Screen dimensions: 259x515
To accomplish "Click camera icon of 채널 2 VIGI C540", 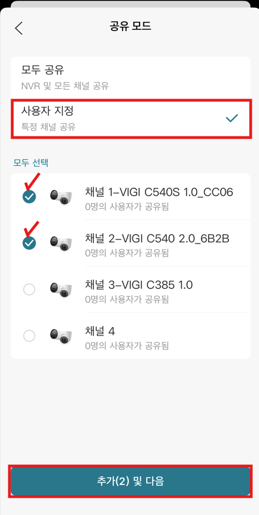I will (x=61, y=242).
